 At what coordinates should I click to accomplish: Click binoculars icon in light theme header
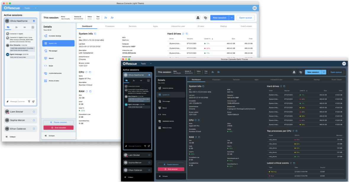tap(198, 18)
